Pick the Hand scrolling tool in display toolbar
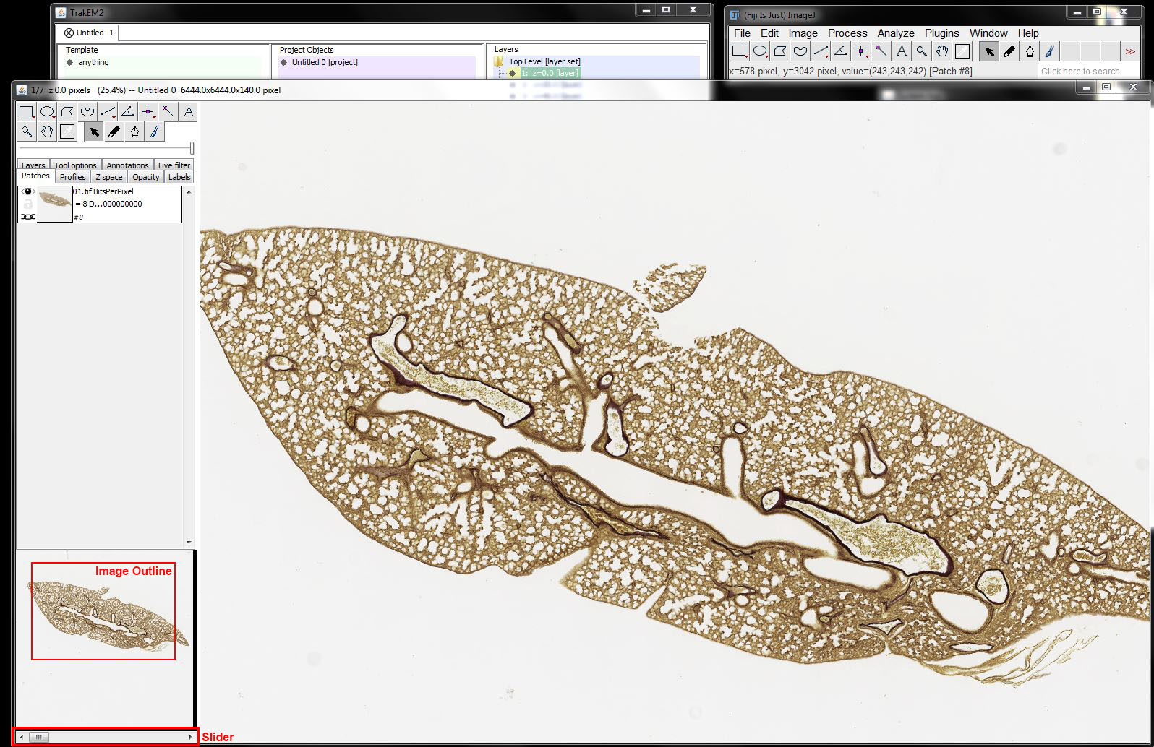 47,131
